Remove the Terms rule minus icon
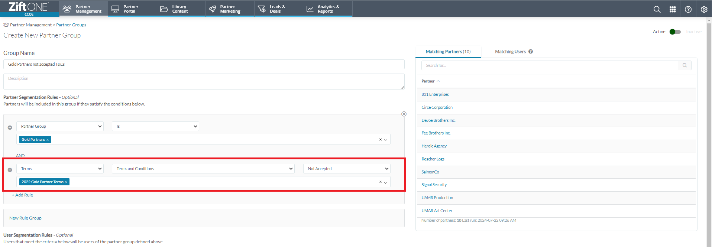 pos(10,170)
